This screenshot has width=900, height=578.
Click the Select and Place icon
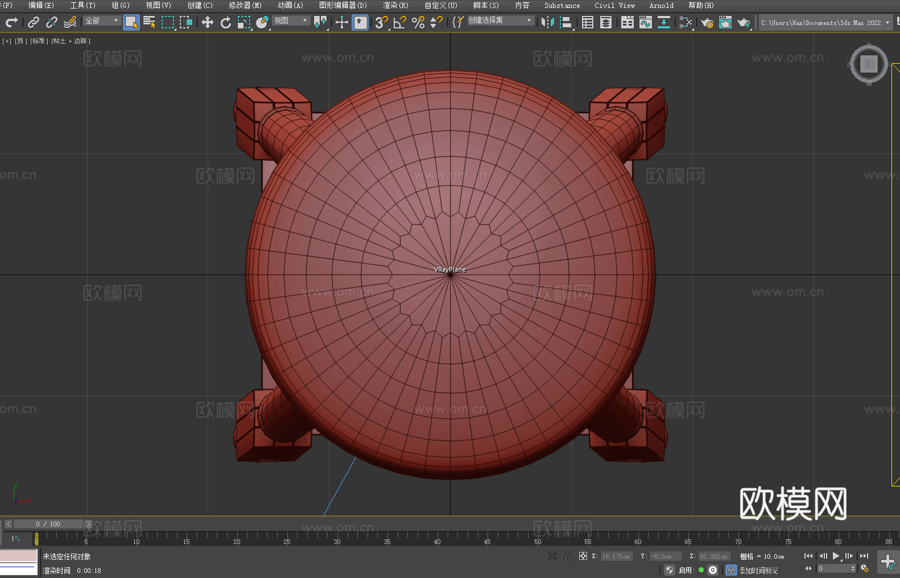coord(262,23)
